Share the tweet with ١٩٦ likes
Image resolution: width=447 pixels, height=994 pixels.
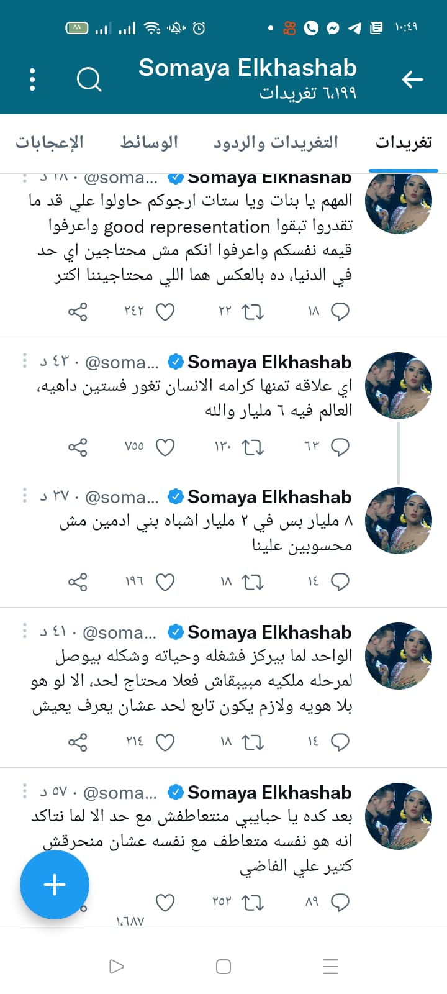click(78, 582)
